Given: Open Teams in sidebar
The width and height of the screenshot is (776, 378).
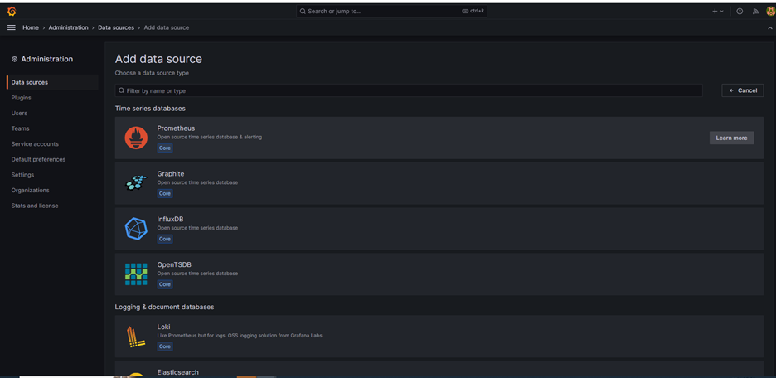Looking at the screenshot, I should pyautogui.click(x=20, y=128).
